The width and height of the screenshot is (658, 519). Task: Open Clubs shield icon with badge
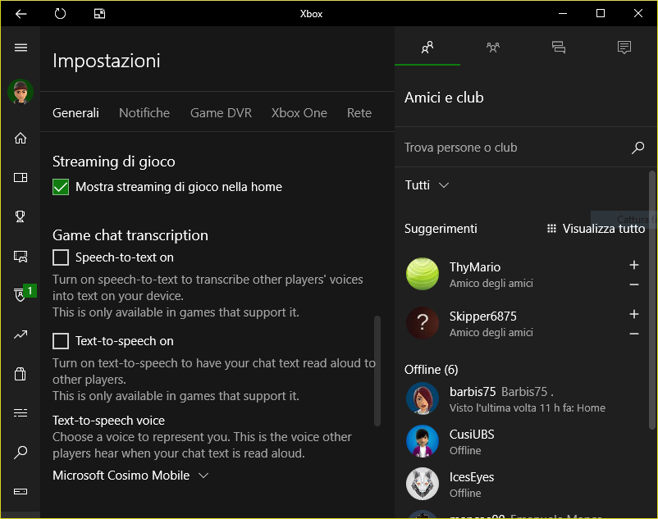[x=21, y=294]
